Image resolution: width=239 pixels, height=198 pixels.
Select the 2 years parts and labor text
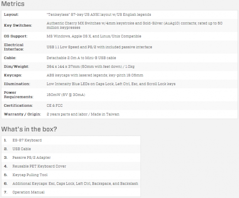[83, 114]
